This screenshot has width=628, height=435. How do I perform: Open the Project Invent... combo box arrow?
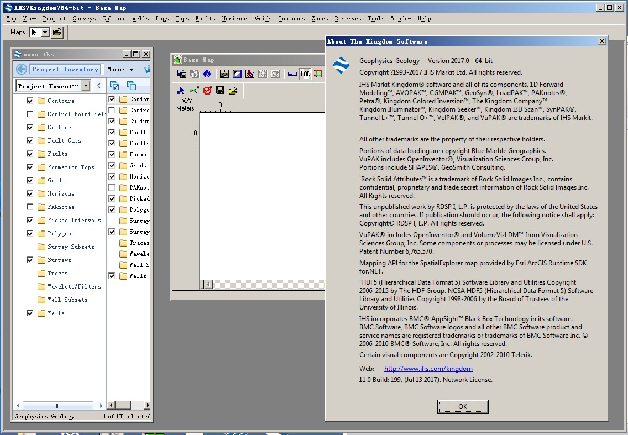click(86, 86)
